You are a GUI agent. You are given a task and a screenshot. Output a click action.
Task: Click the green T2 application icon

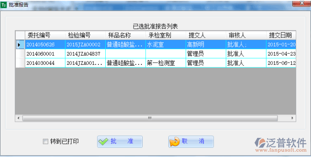coord(3,5)
